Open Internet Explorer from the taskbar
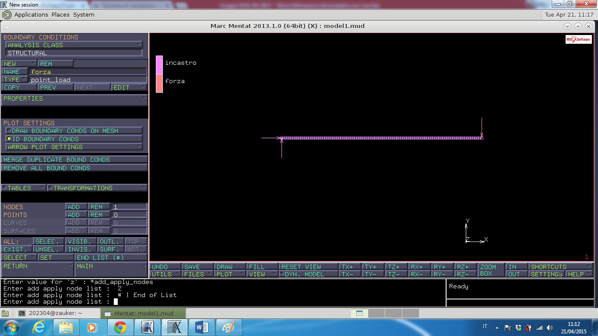 point(39,327)
